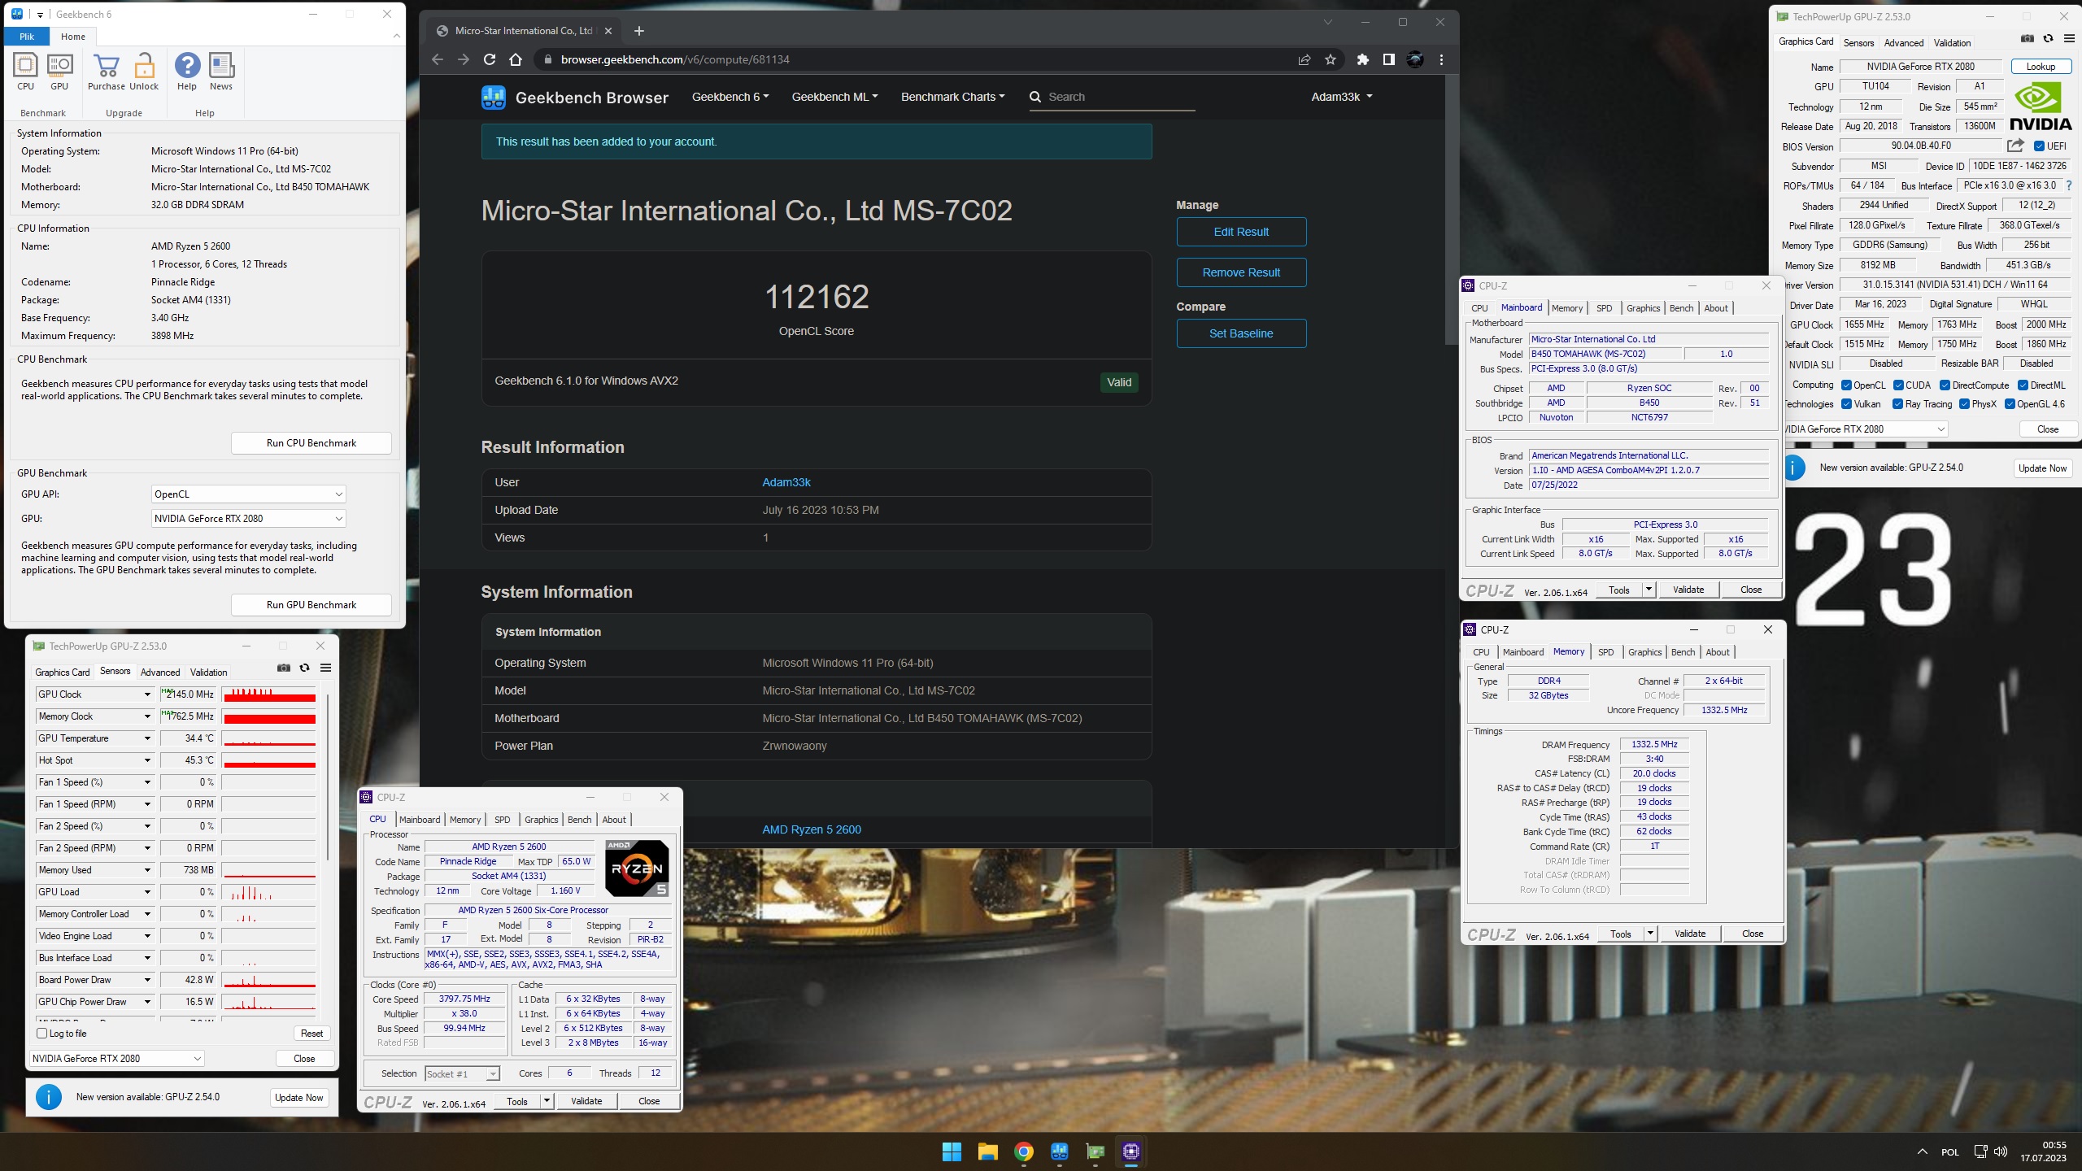This screenshot has height=1171, width=2082.
Task: Toggle the PhysX checkbox in GPU-Z
Action: [1964, 404]
